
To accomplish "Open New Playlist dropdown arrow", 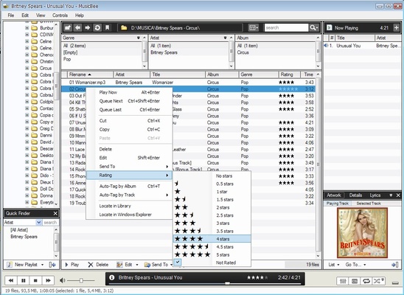I will pos(42,265).
